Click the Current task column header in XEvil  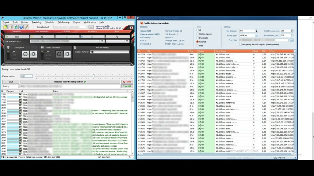coord(233,51)
